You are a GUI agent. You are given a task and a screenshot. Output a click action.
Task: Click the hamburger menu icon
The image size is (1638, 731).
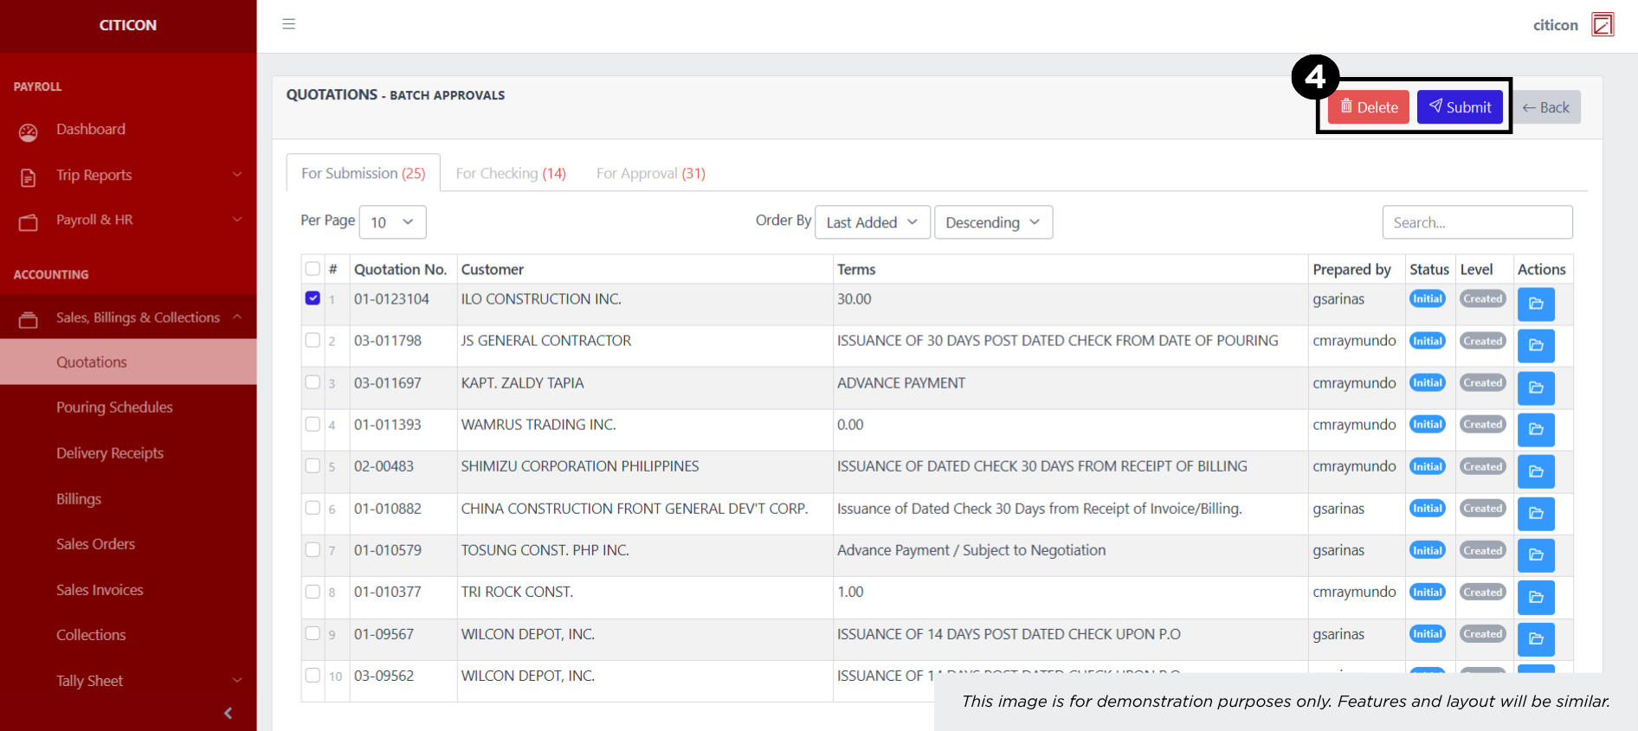pyautogui.click(x=289, y=24)
